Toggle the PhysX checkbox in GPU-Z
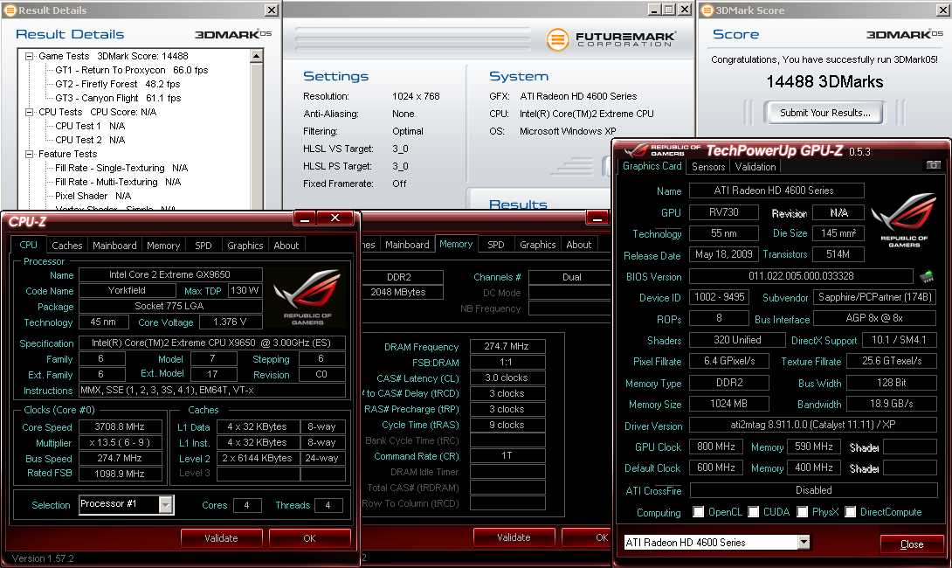 click(802, 512)
